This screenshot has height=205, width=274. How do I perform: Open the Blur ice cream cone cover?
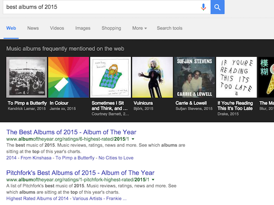(266, 77)
